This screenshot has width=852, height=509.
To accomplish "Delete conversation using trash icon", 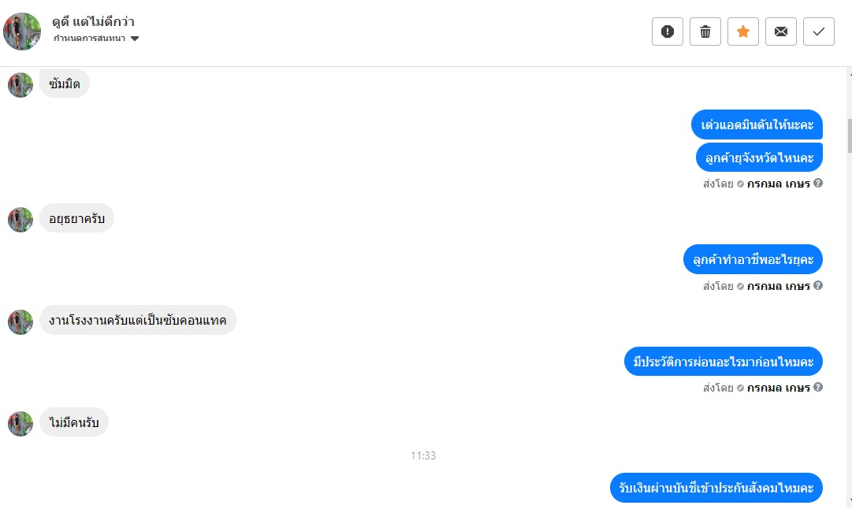I will 705,32.
